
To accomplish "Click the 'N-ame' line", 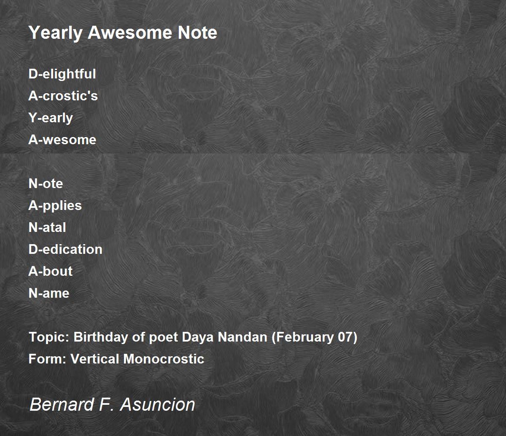I will click(49, 293).
